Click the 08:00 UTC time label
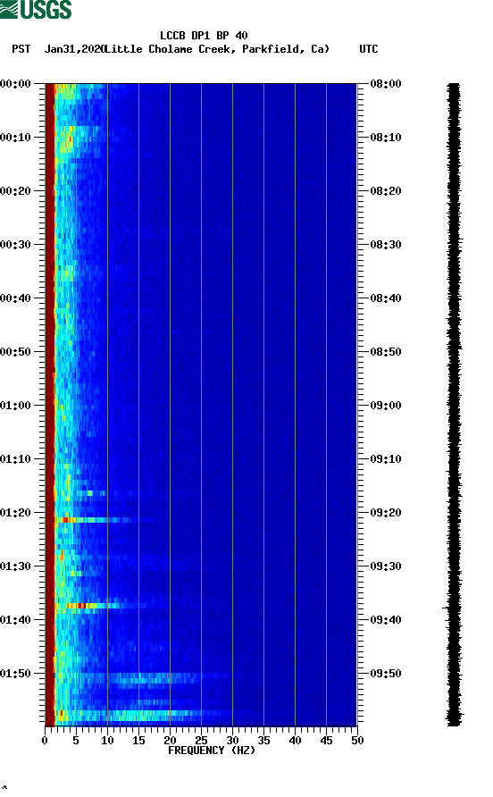 386,84
